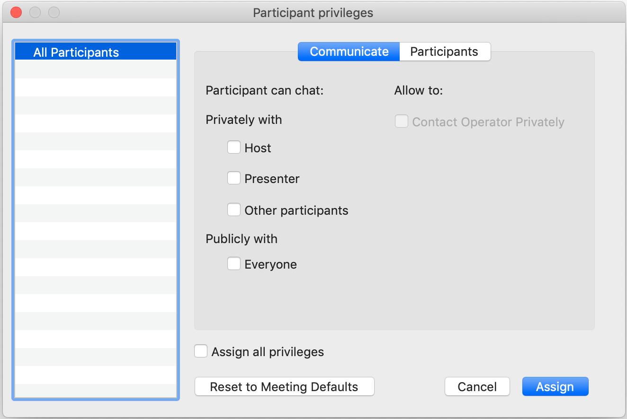Screen dimensions: 627x419
Task: Click the 'Allow to:' heading
Action: 418,90
